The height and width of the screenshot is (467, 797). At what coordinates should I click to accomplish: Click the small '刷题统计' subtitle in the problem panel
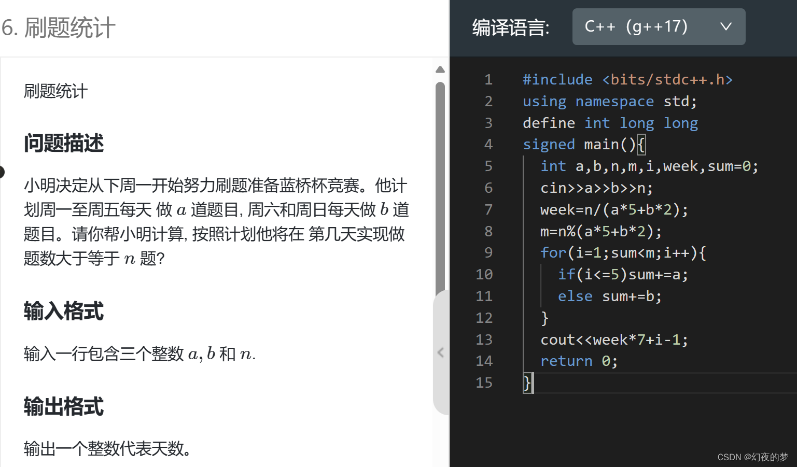55,91
